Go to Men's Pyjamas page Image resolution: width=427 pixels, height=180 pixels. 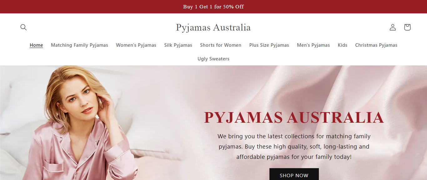pos(313,45)
